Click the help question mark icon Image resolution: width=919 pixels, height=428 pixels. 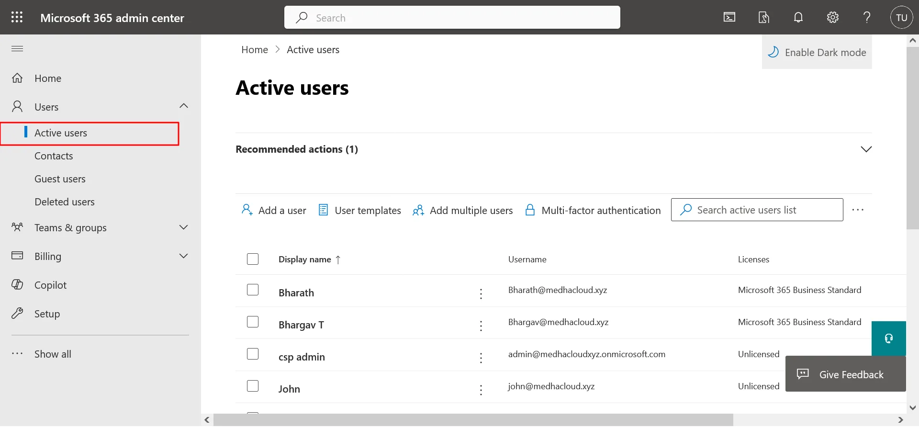[x=867, y=18]
